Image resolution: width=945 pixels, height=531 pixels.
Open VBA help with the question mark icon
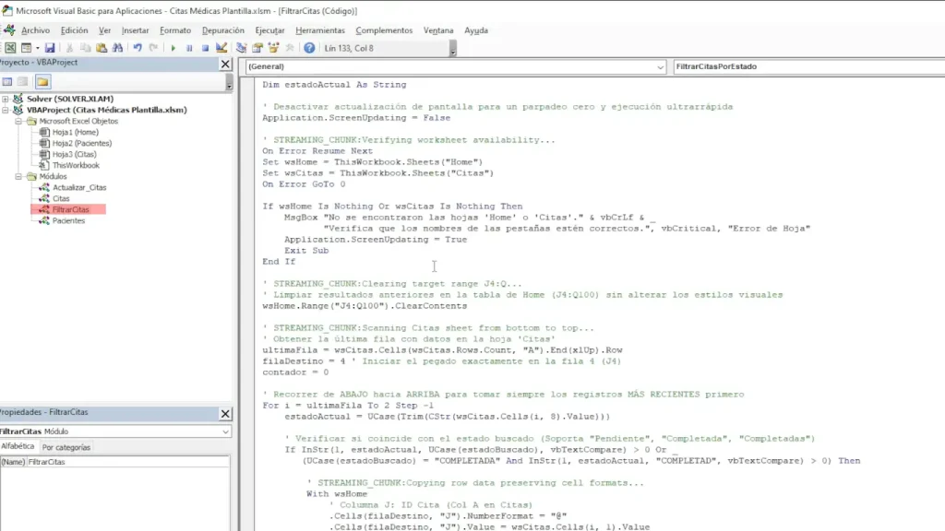(x=309, y=48)
